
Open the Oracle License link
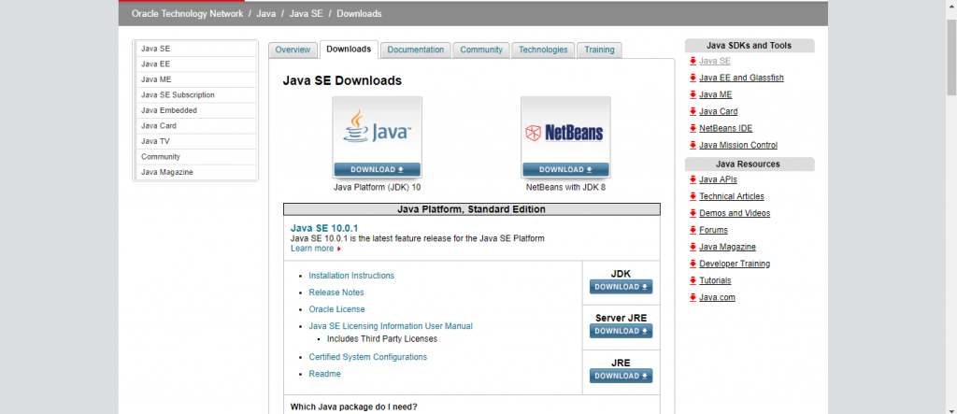pos(336,309)
